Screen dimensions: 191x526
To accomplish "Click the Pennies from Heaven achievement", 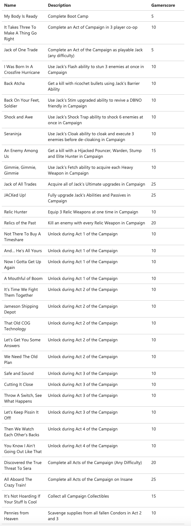I will [16, 516].
